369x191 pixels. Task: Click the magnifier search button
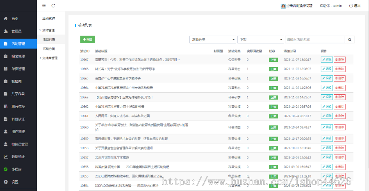350,40
